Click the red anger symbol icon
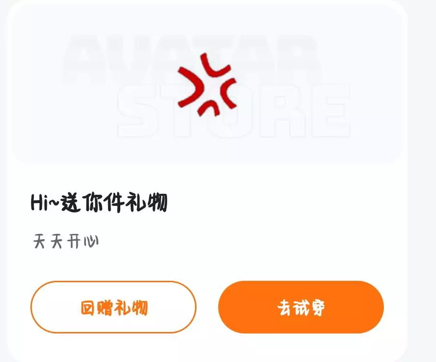436x362 pixels. (x=207, y=84)
